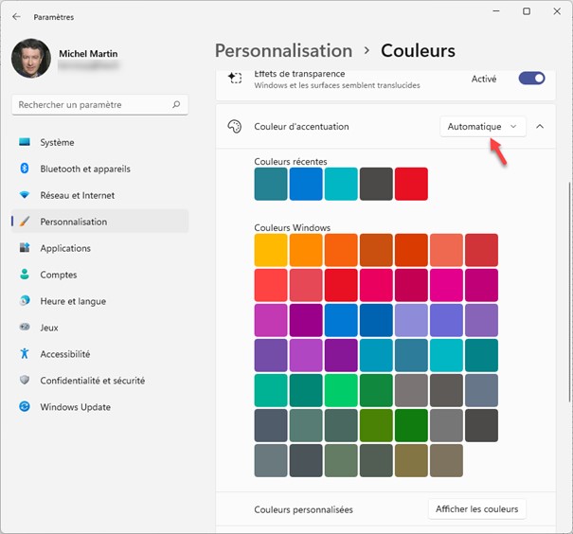Screen dimensions: 573x534
Task: Open the Jeux settings category
Action: point(49,328)
